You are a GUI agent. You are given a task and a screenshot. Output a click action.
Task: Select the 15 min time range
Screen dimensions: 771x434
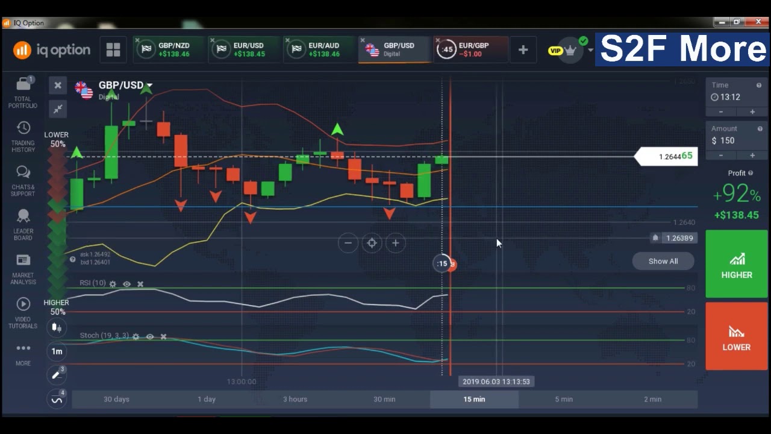click(474, 399)
